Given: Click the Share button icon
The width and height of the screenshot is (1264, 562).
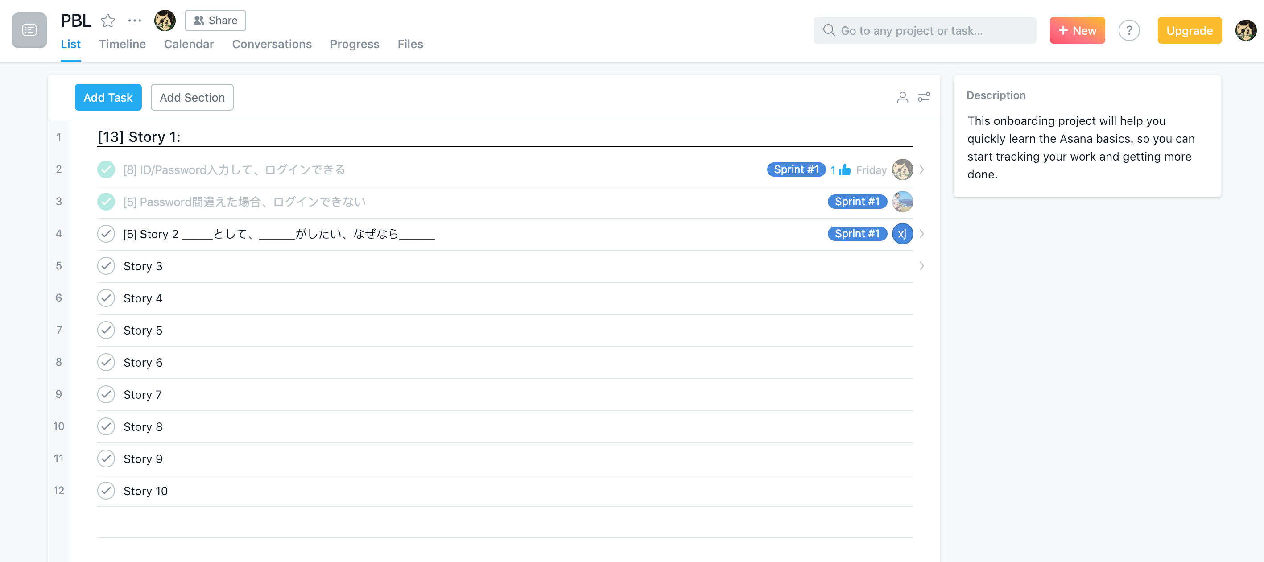Looking at the screenshot, I should [199, 19].
